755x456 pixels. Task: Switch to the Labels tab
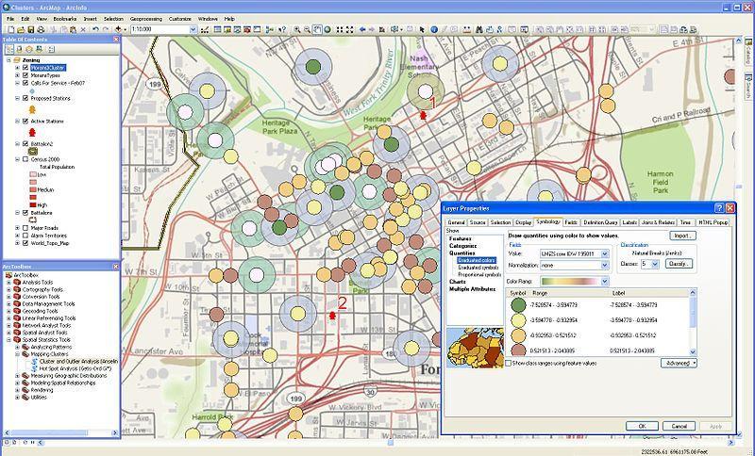click(x=629, y=222)
